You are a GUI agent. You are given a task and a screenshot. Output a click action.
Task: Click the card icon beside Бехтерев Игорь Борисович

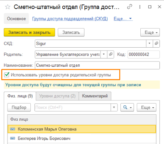pyautogui.click(x=13, y=138)
